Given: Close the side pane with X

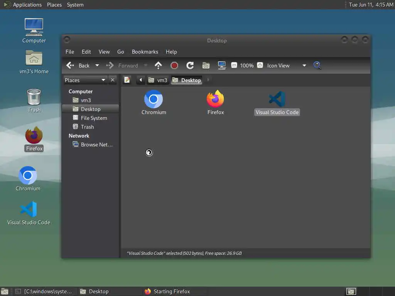Looking at the screenshot, I should [x=113, y=80].
